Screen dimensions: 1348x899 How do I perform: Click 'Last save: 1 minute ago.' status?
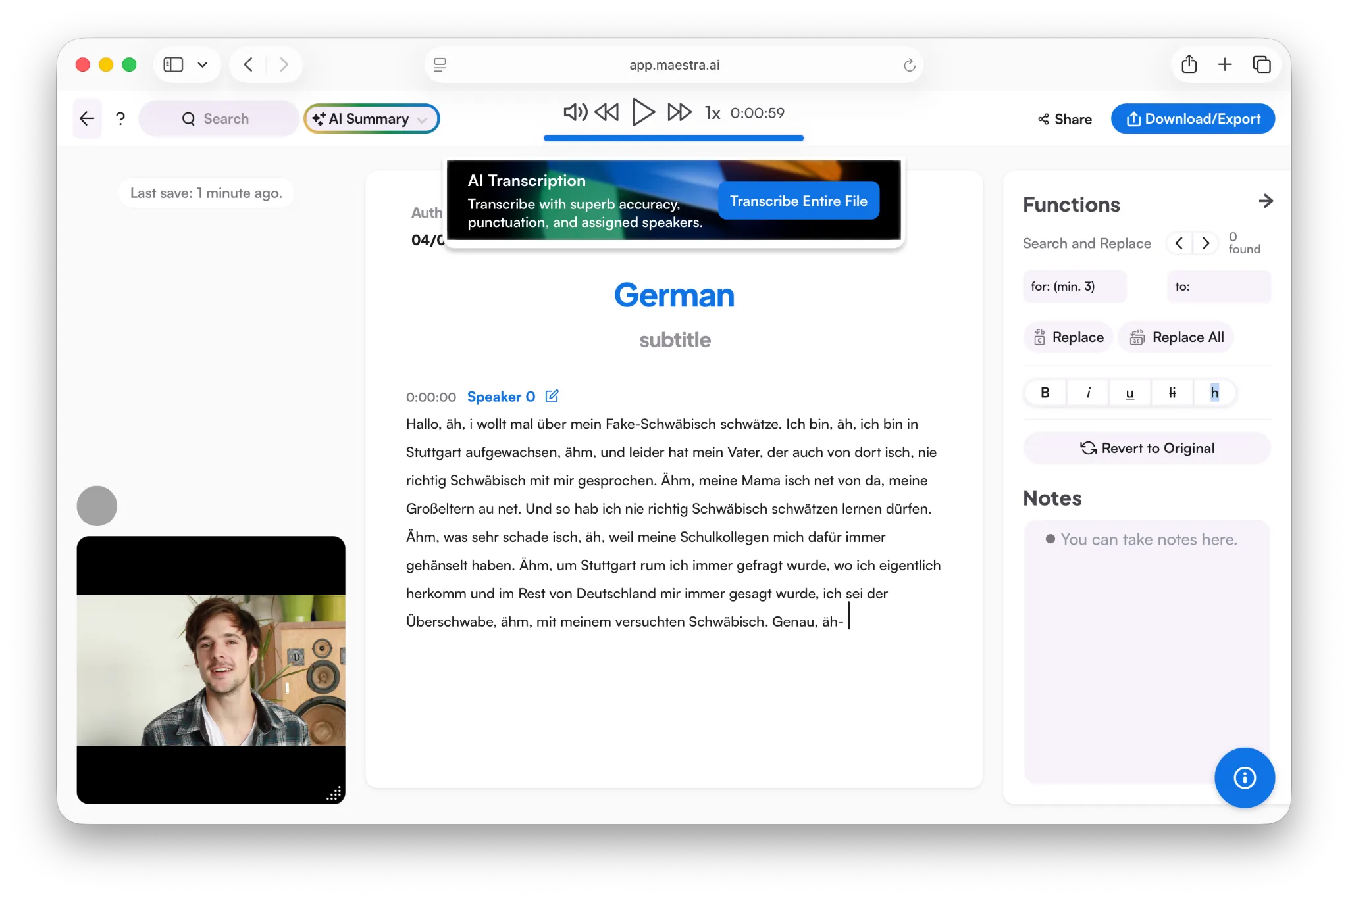(x=206, y=193)
